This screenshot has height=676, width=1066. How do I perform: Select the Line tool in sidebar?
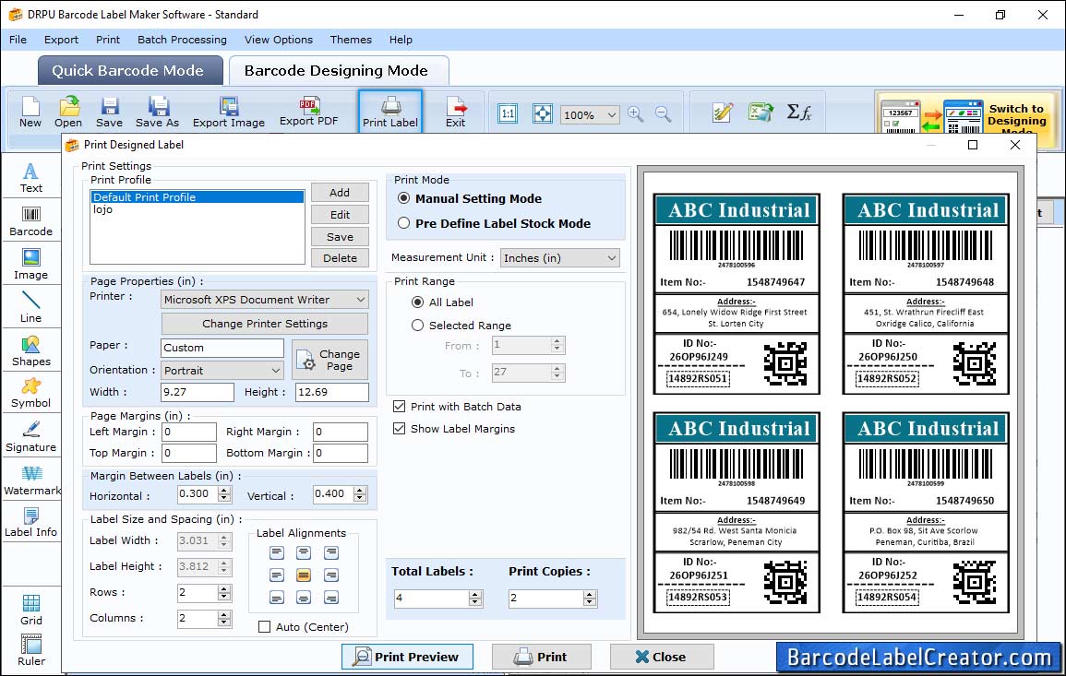30,307
